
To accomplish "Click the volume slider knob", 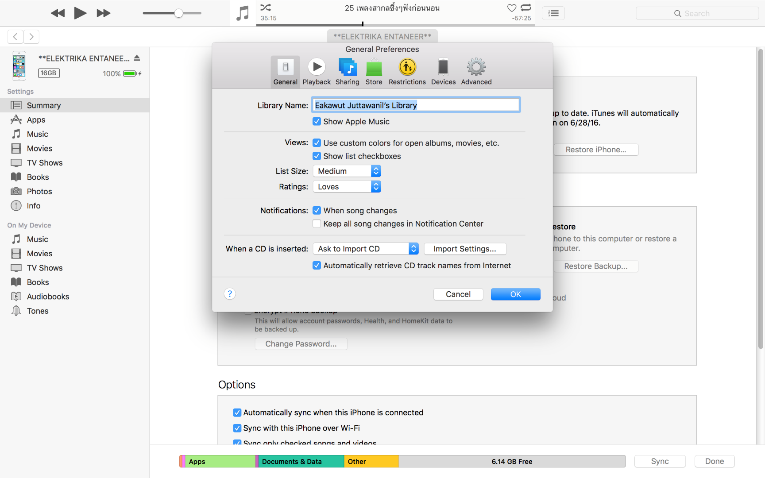I will tap(178, 13).
